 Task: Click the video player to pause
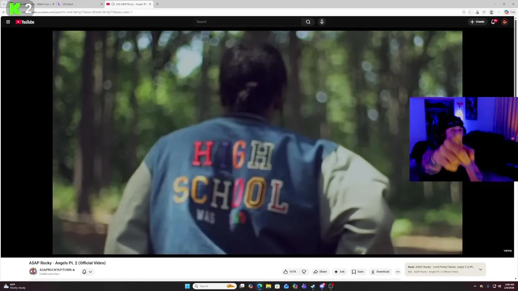[257, 142]
